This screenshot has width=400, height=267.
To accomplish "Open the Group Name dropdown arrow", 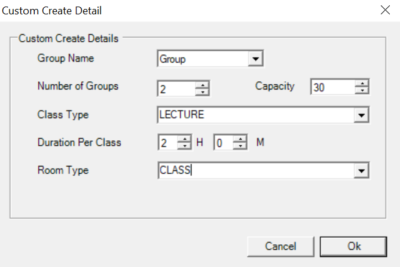I will pos(256,59).
